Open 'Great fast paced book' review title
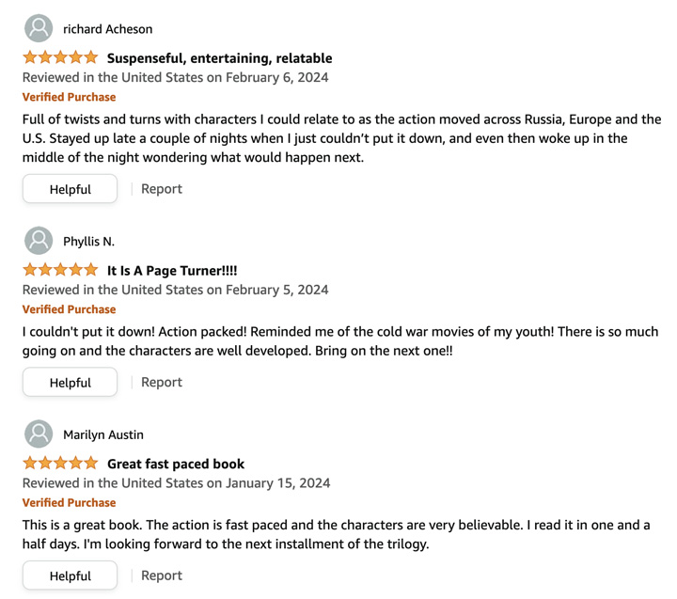Screen dimensions: 677x599 (176, 464)
